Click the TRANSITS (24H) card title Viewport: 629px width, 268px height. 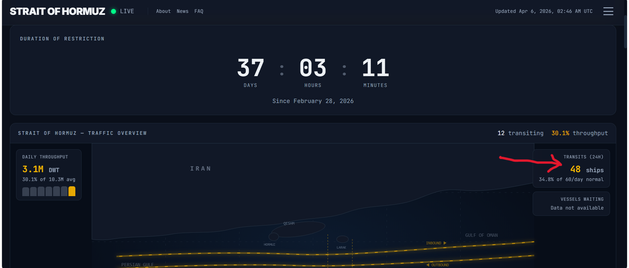click(584, 157)
